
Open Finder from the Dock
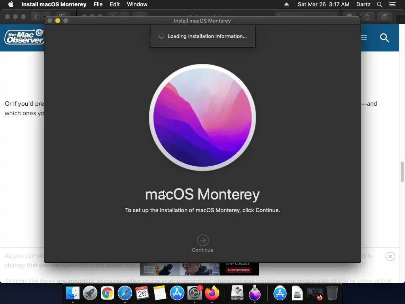[73, 293]
